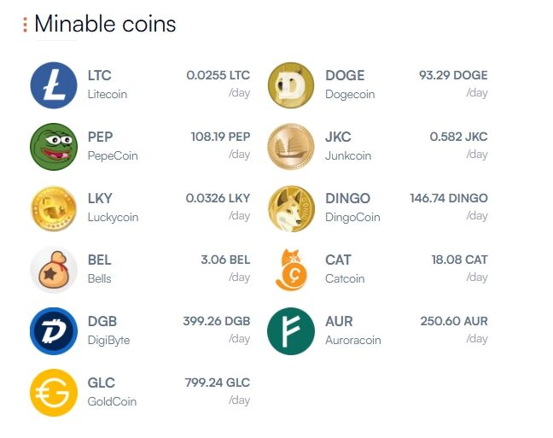Click the Minable coins heading
This screenshot has width=553, height=438.
tap(105, 24)
